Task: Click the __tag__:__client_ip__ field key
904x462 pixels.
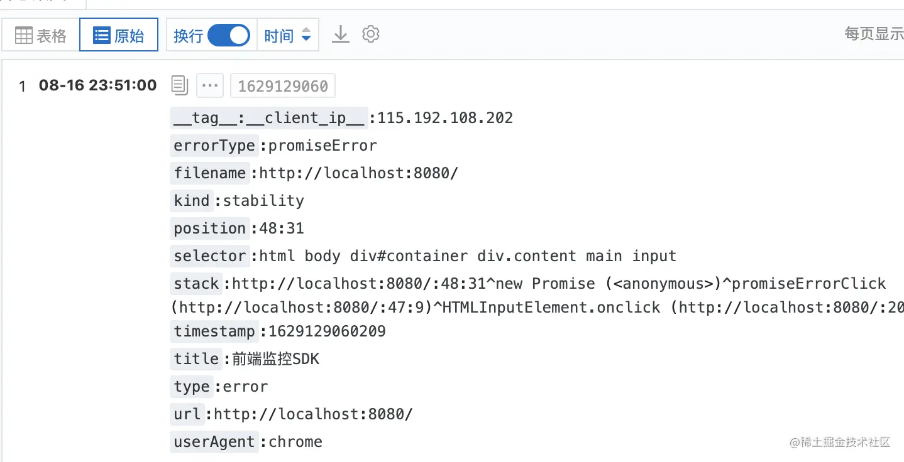Action: [x=269, y=118]
